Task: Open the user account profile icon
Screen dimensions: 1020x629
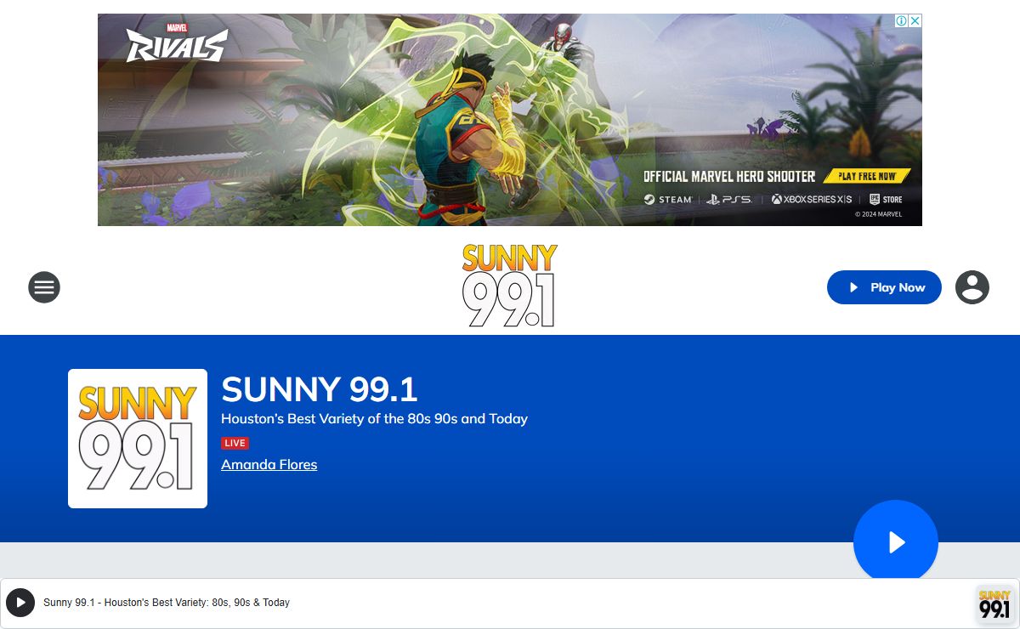Action: click(x=972, y=287)
